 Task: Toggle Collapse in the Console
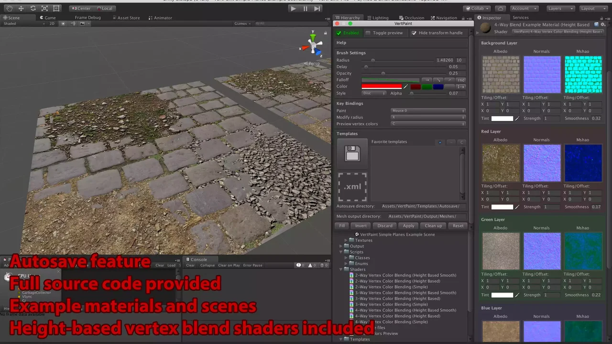click(208, 265)
